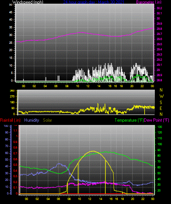Click green temperature axis value '130'
The image size is (171, 204).
[x=160, y=127]
